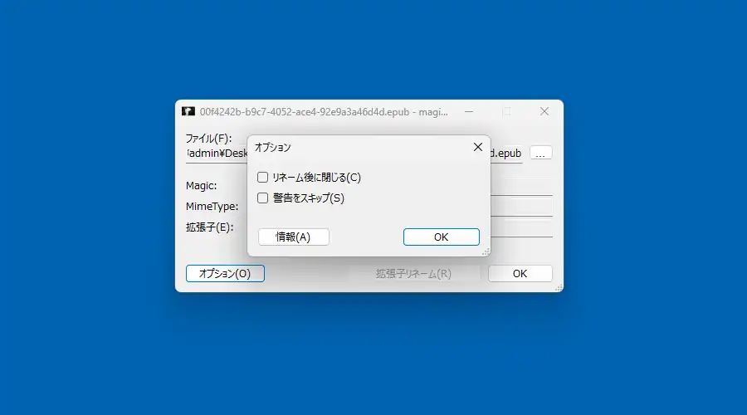747x415 pixels.
Task: Open 情報(A) about dialog
Action: click(x=294, y=237)
